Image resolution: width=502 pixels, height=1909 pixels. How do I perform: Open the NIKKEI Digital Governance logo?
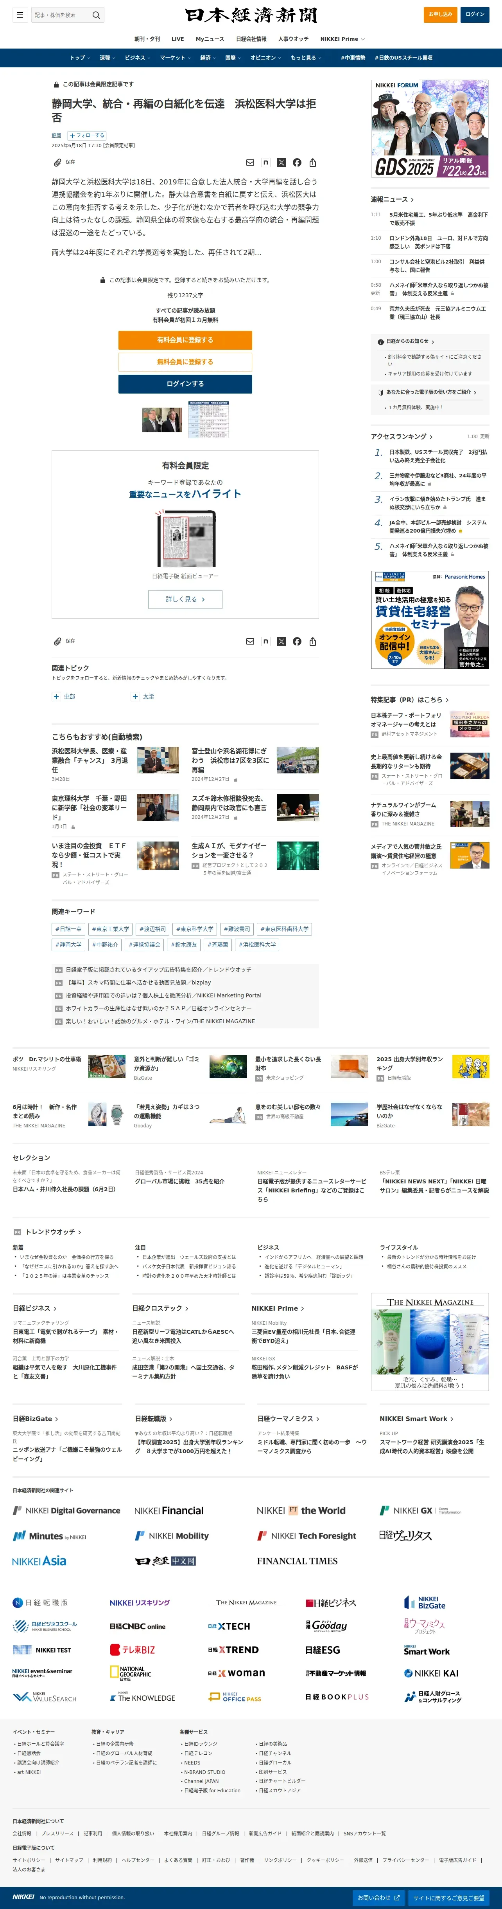point(66,1510)
